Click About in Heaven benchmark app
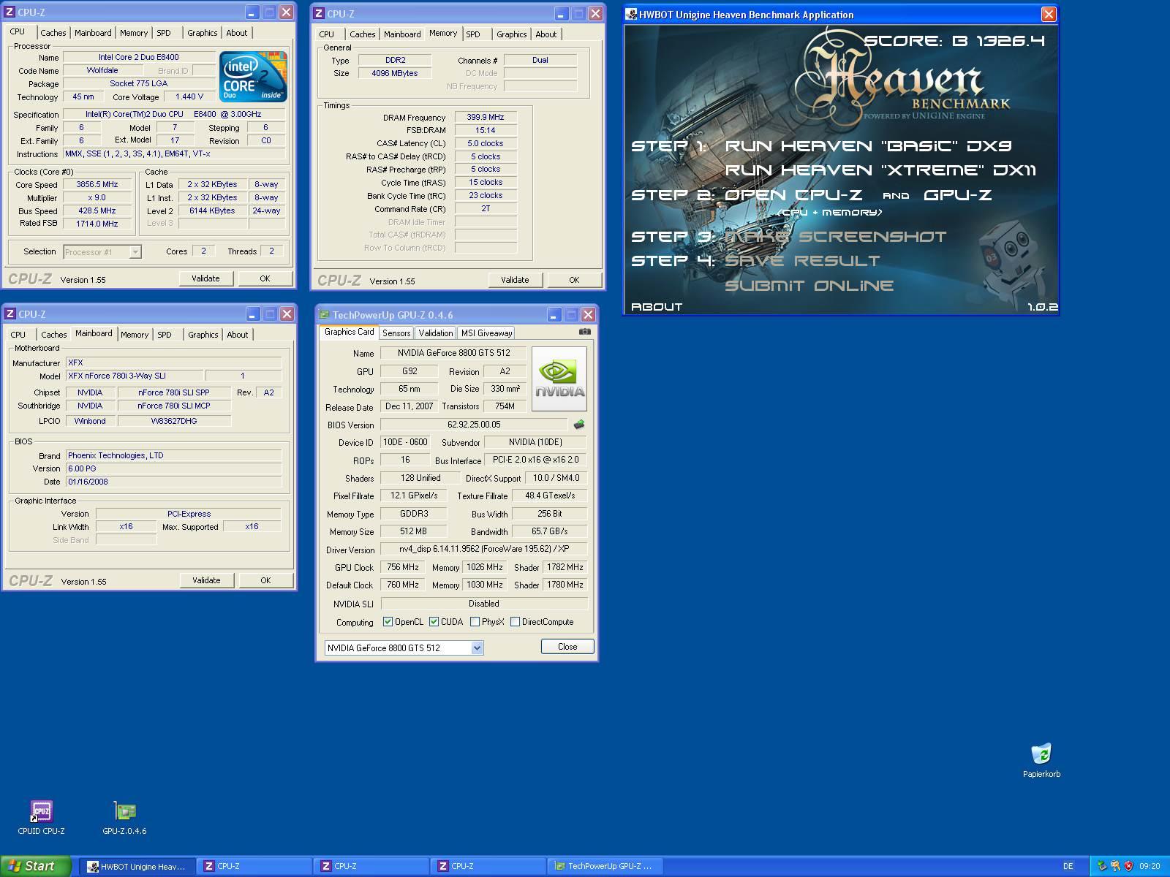Viewport: 1170px width, 877px height. point(657,307)
